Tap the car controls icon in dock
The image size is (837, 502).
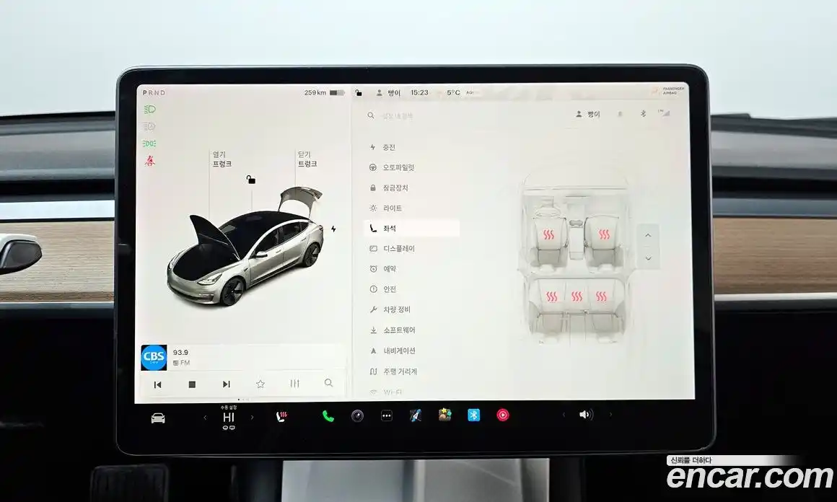point(157,418)
